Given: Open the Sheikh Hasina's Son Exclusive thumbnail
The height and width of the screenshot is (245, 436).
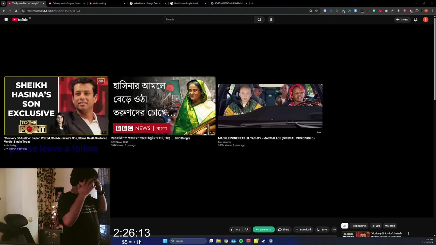Looking at the screenshot, I should coord(56,106).
